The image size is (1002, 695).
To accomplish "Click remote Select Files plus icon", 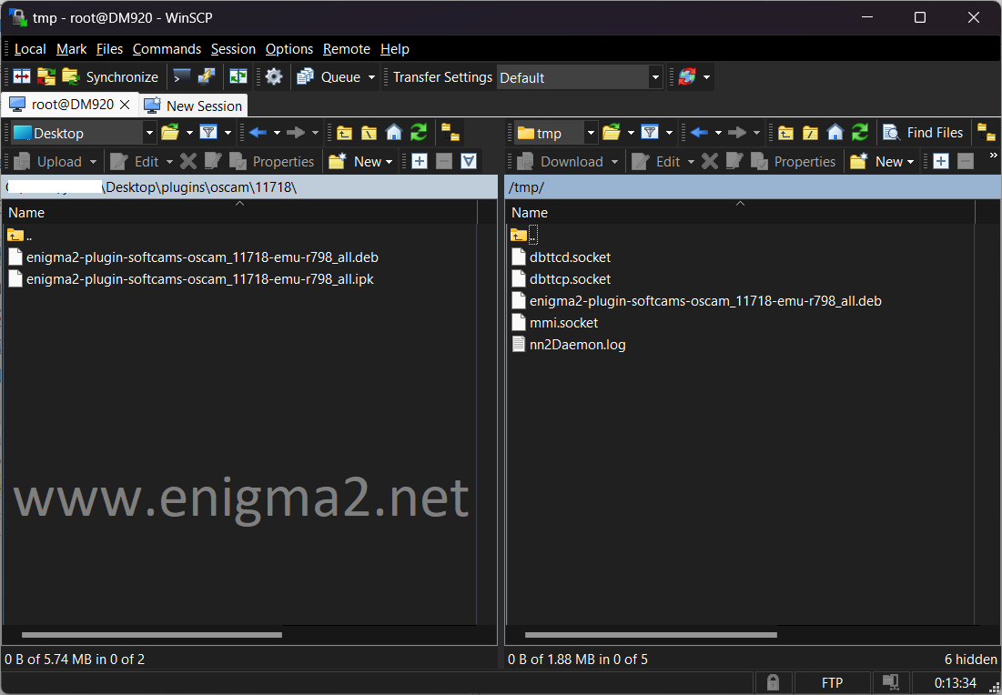I will [941, 162].
